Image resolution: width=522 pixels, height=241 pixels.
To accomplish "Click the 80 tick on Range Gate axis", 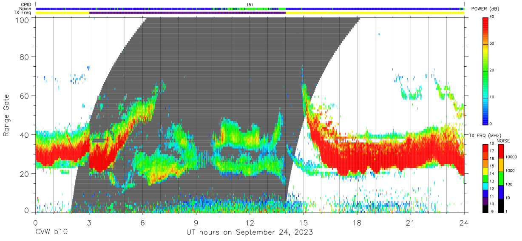I will pyautogui.click(x=25, y=57).
